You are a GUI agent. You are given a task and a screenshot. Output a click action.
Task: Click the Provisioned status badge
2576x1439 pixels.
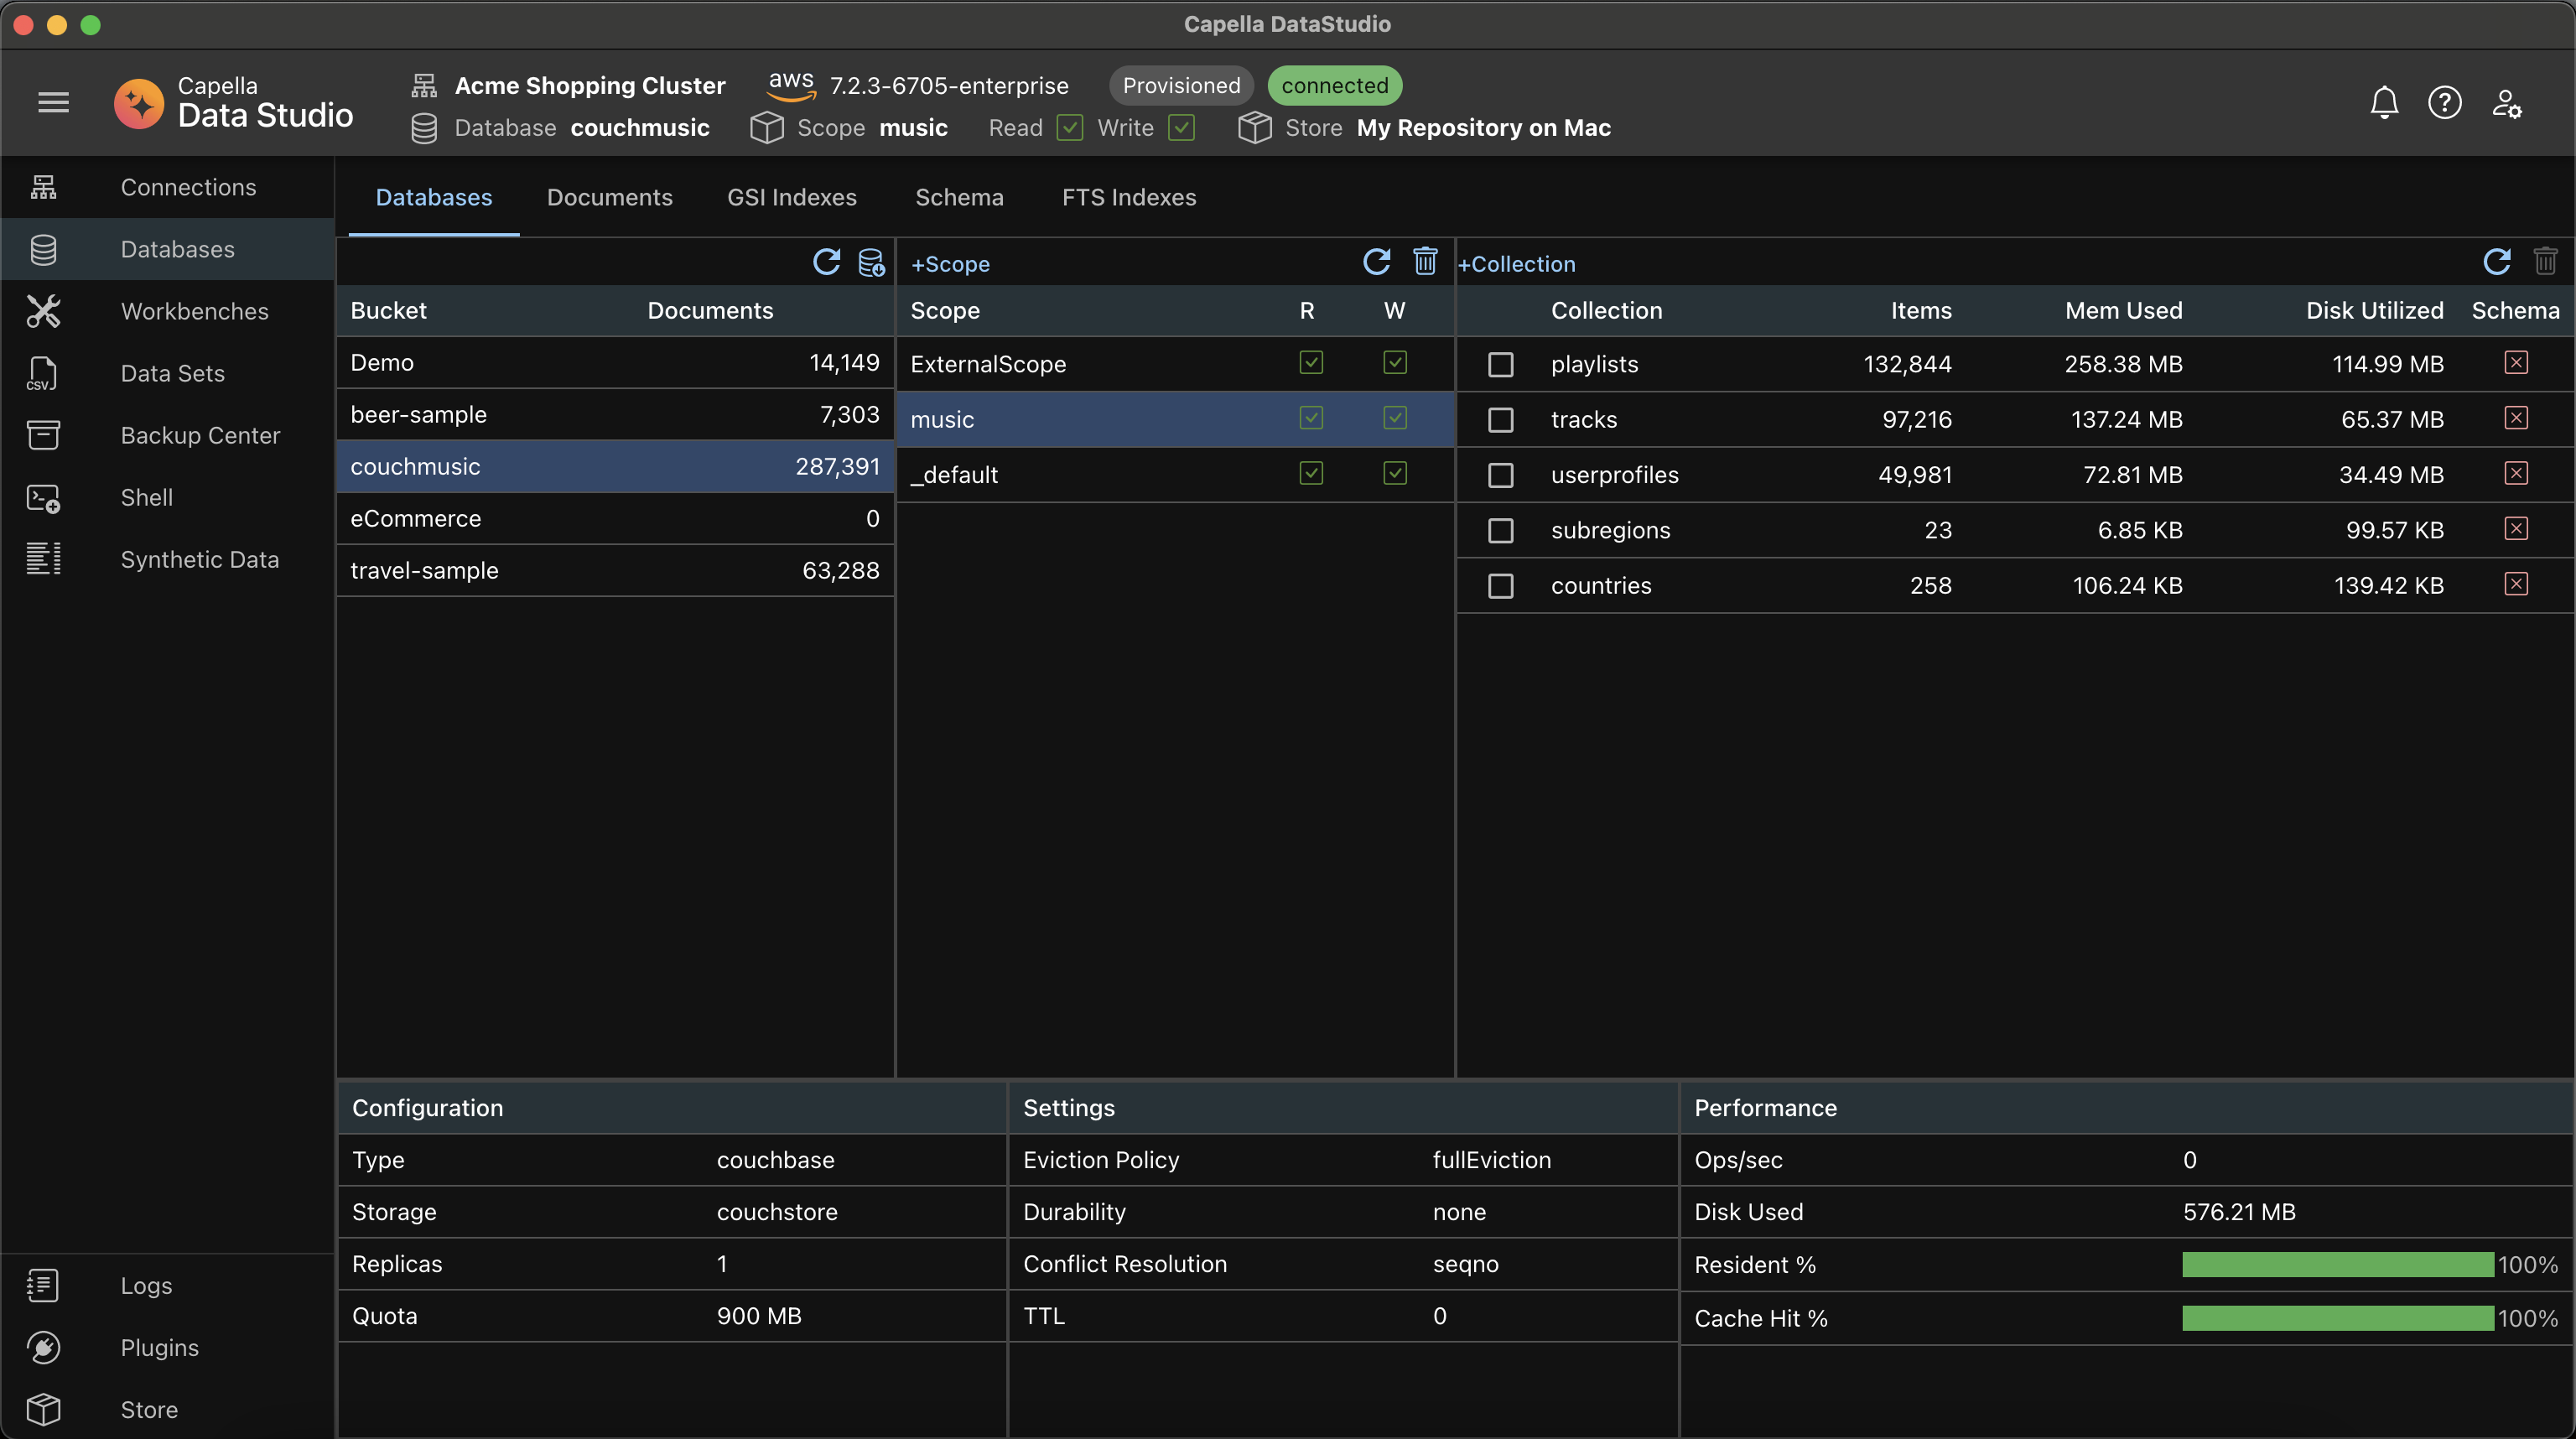[1181, 85]
